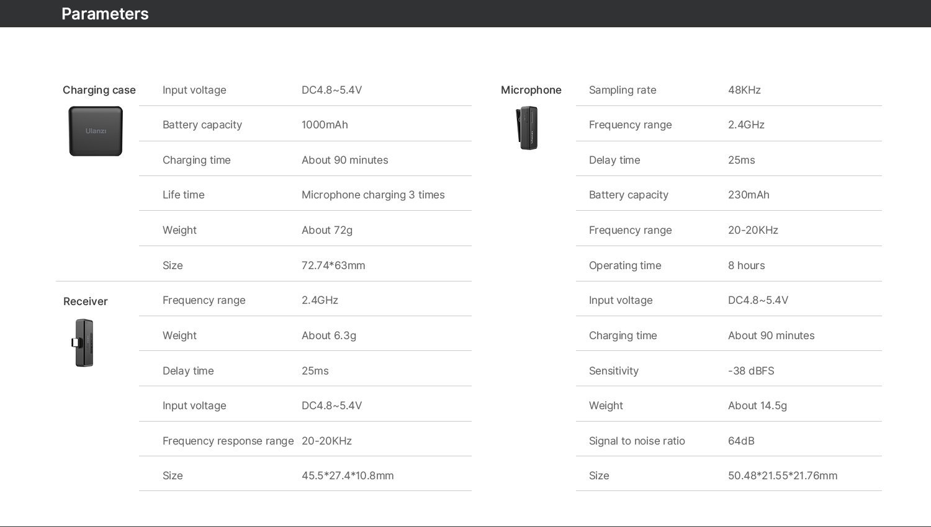Select the Charging case heading
931x527 pixels.
point(99,90)
